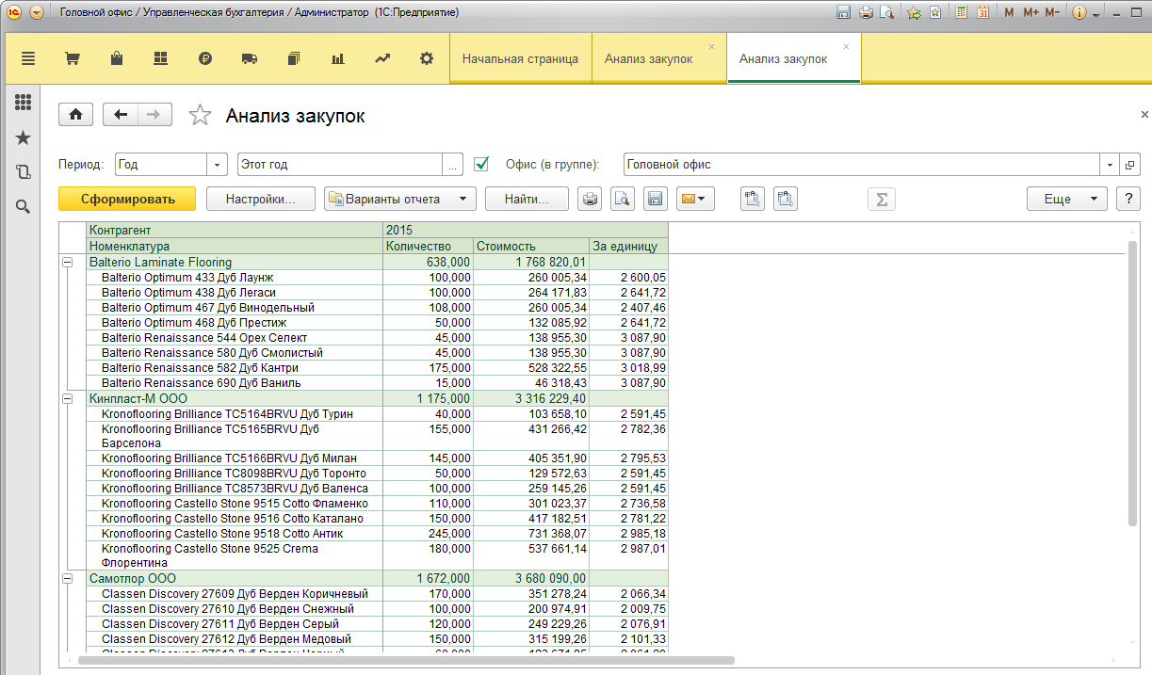This screenshot has width=1152, height=675.
Task: Click the 3 680 090,00 cost total cell
Action: pyautogui.click(x=531, y=579)
